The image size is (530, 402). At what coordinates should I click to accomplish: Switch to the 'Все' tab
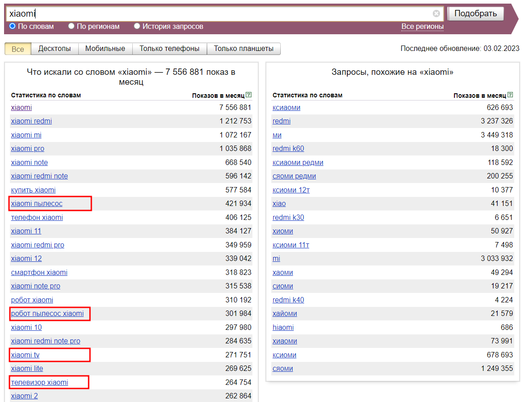[18, 49]
